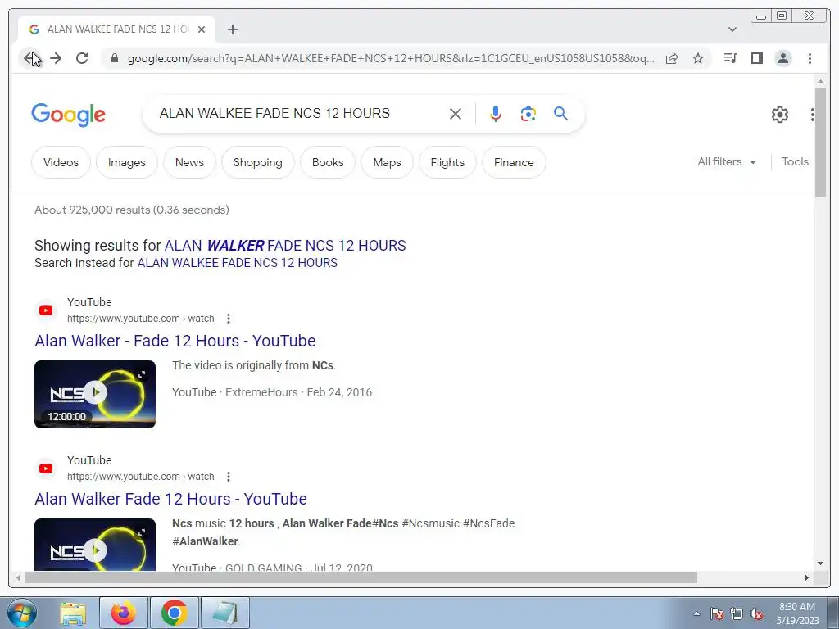
Task: Open Google quick settings gear
Action: pos(780,115)
